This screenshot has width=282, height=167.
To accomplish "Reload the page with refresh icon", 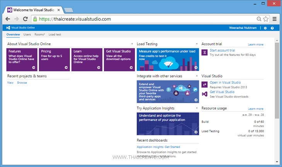I will tap(25, 19).
